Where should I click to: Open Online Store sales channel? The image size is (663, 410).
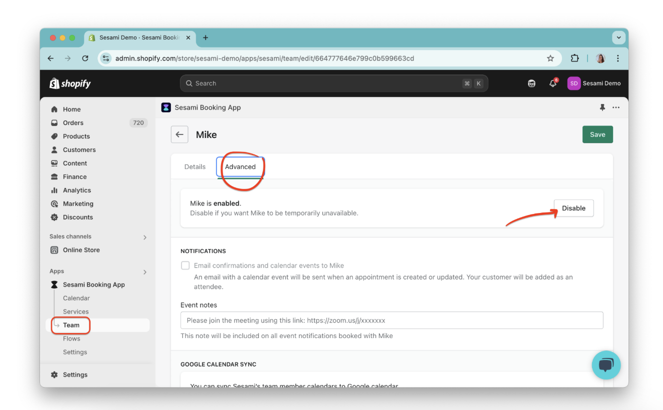[81, 250]
